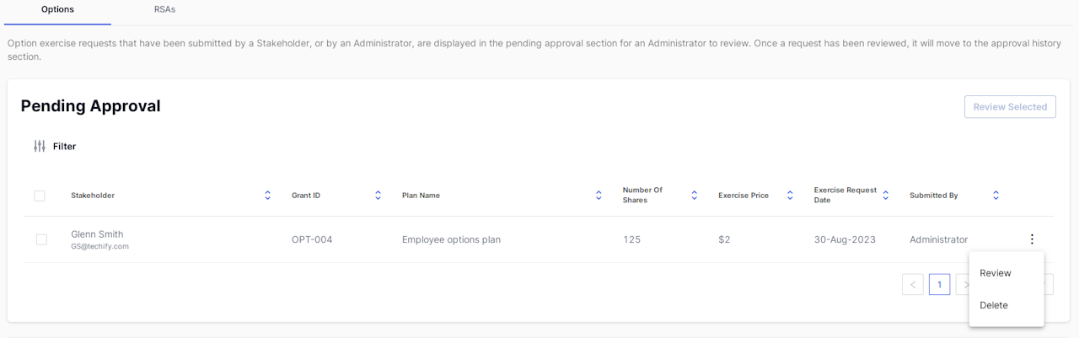Click the Review Selected button
This screenshot has height=338, width=1079.
point(1010,107)
